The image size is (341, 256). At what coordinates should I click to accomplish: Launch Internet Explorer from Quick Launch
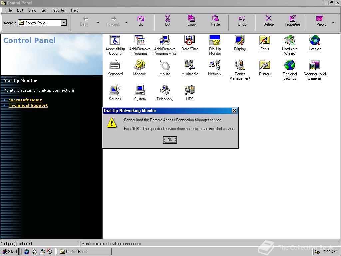(x=27, y=252)
